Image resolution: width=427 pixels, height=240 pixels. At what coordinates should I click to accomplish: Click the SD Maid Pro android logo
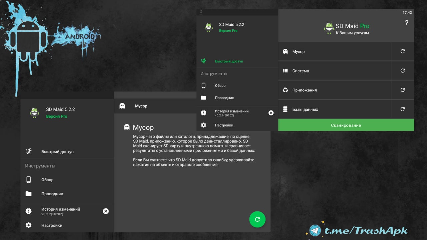[329, 28]
